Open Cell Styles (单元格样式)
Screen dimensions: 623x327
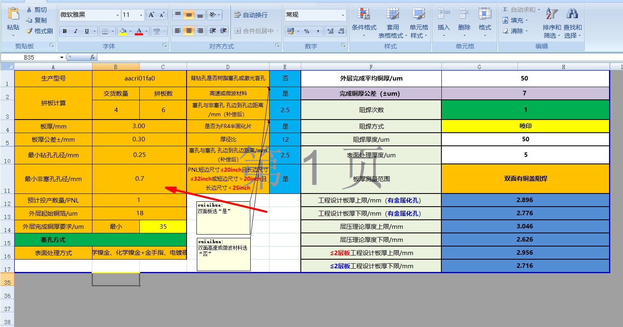[x=419, y=23]
